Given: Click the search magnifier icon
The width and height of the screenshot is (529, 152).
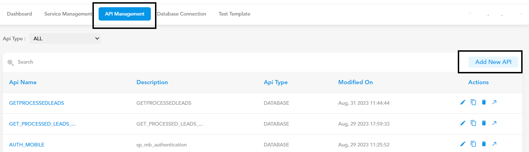Looking at the screenshot, I should click(x=10, y=62).
